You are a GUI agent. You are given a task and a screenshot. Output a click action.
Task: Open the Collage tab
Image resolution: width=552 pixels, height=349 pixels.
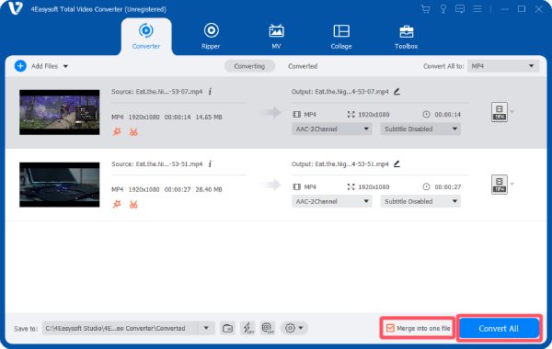coord(341,36)
